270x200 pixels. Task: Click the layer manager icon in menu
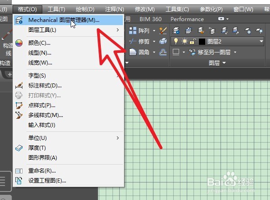[19, 20]
